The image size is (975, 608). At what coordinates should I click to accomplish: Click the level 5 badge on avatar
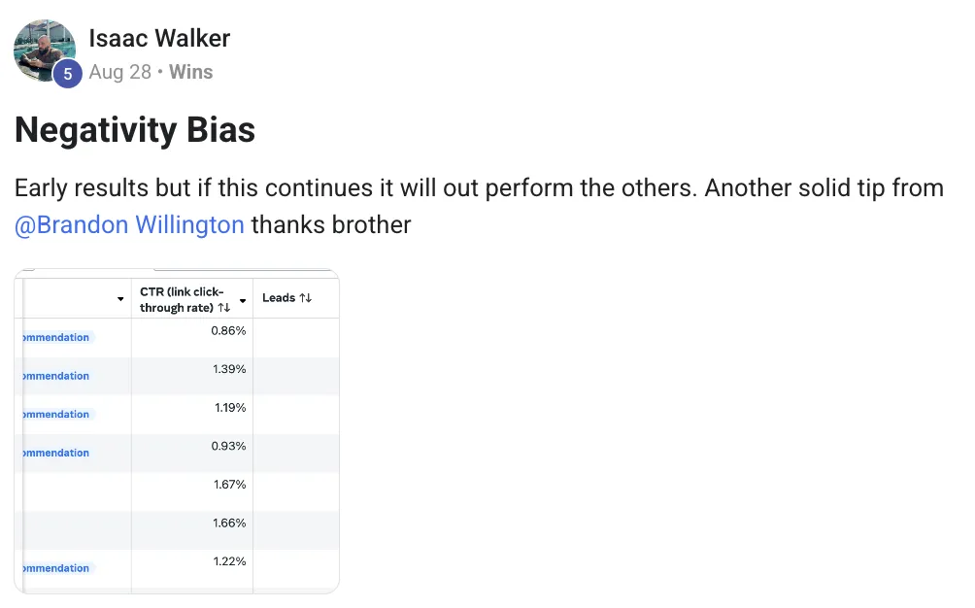tap(67, 74)
